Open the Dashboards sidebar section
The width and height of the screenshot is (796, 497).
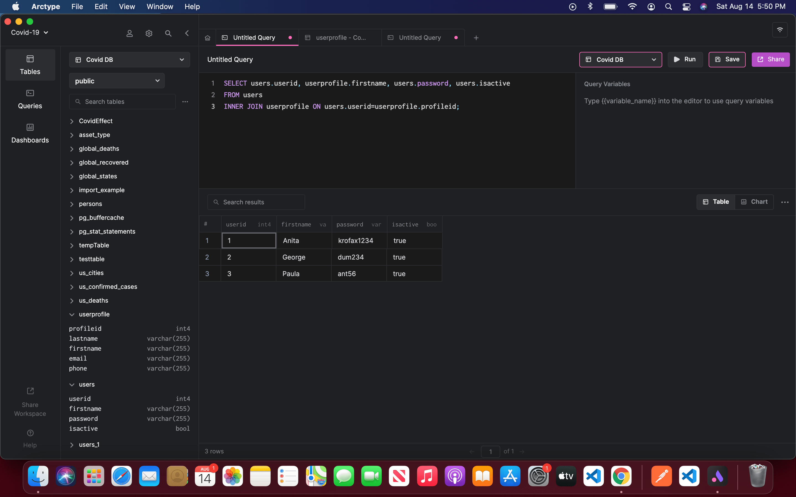pos(30,133)
